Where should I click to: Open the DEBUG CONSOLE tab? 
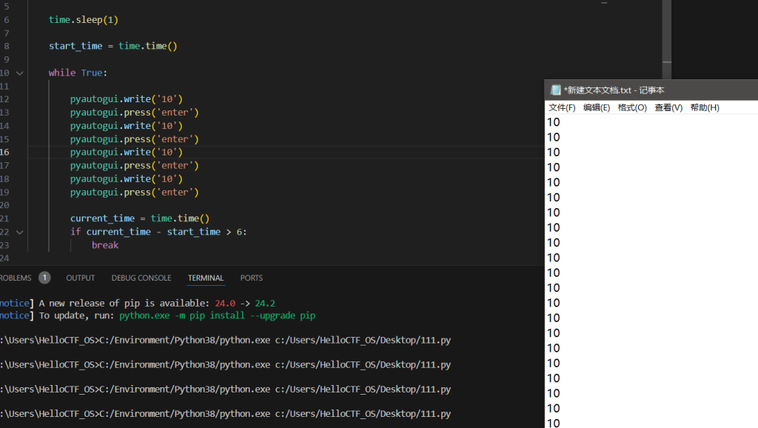tap(141, 278)
